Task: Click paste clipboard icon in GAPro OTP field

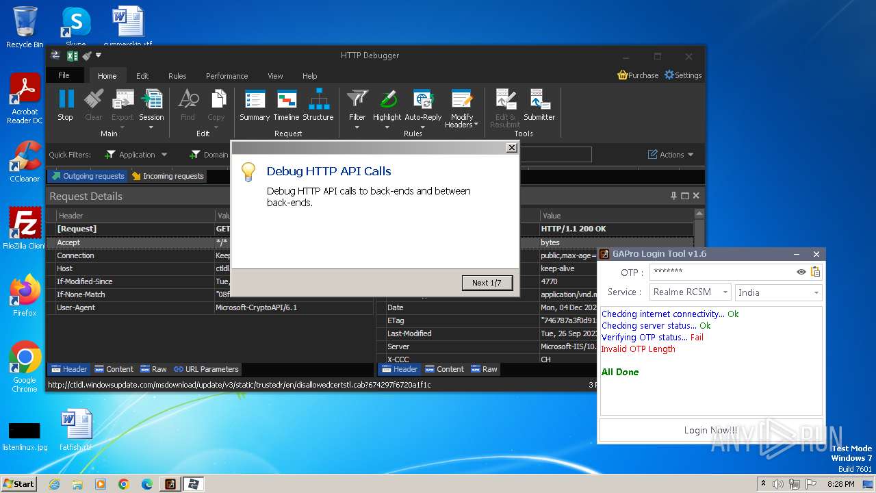Action: click(x=815, y=272)
